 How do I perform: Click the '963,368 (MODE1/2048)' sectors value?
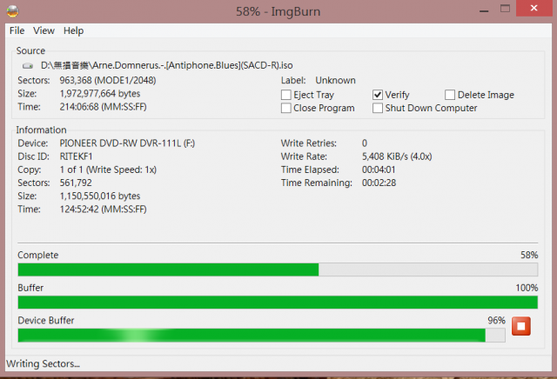coord(108,81)
